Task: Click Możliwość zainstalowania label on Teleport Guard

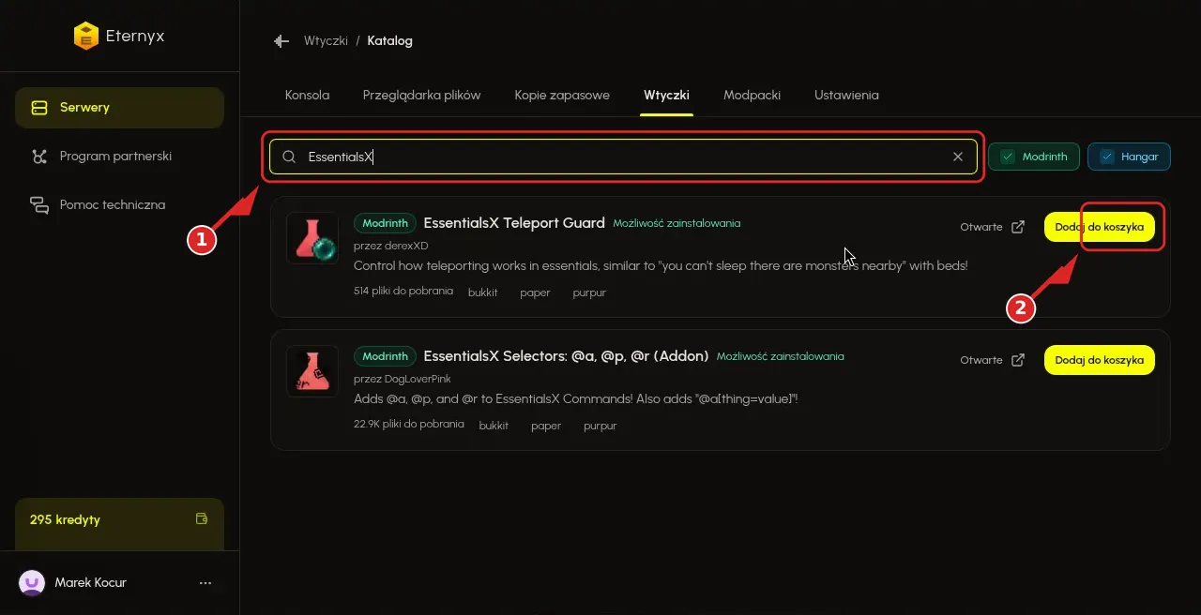Action: tap(677, 223)
